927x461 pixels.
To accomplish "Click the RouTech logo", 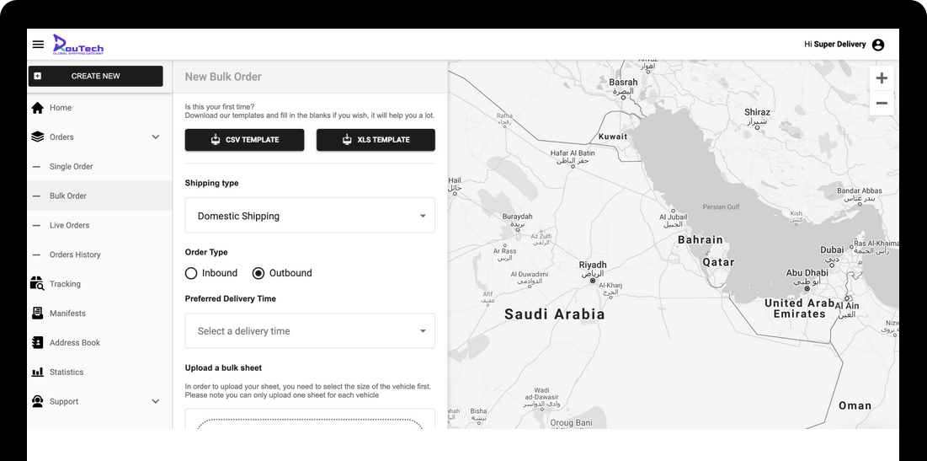I will (x=78, y=45).
